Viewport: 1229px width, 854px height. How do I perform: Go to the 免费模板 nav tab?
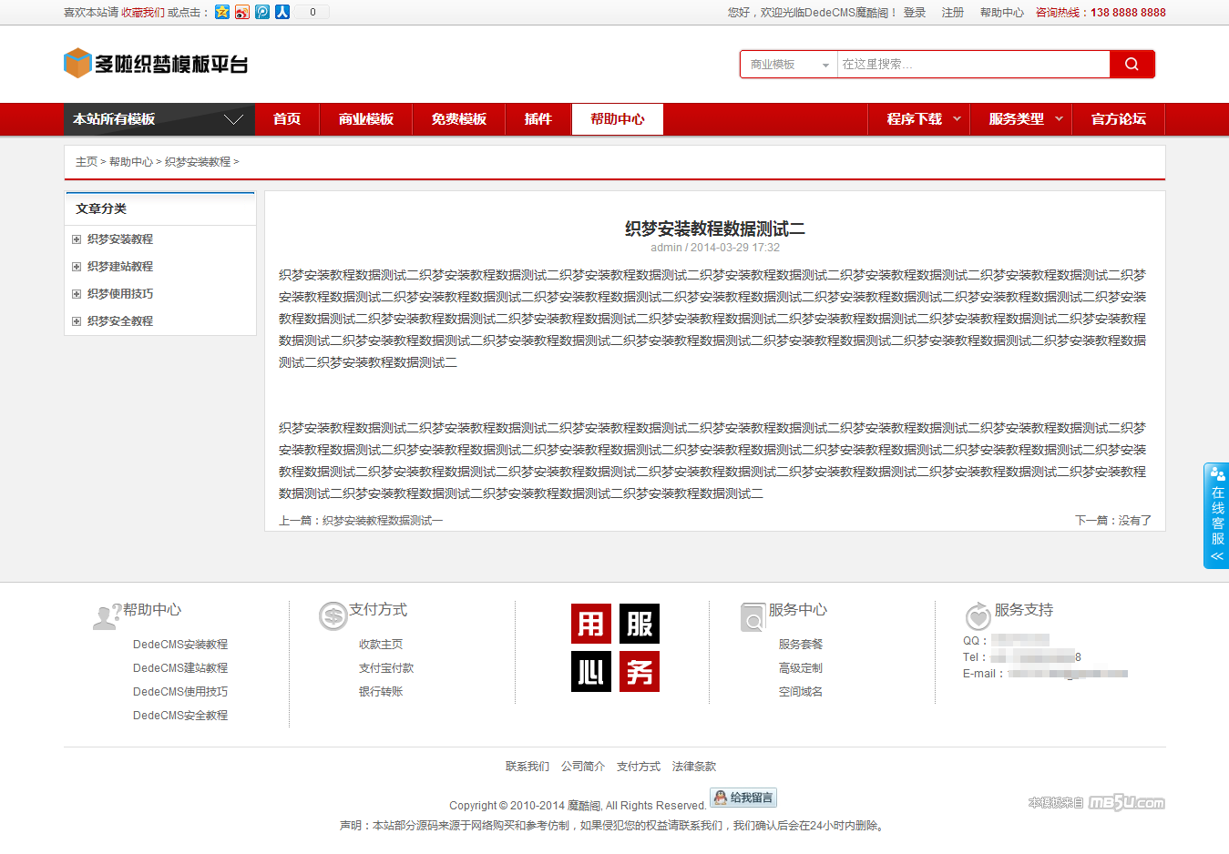tap(458, 119)
